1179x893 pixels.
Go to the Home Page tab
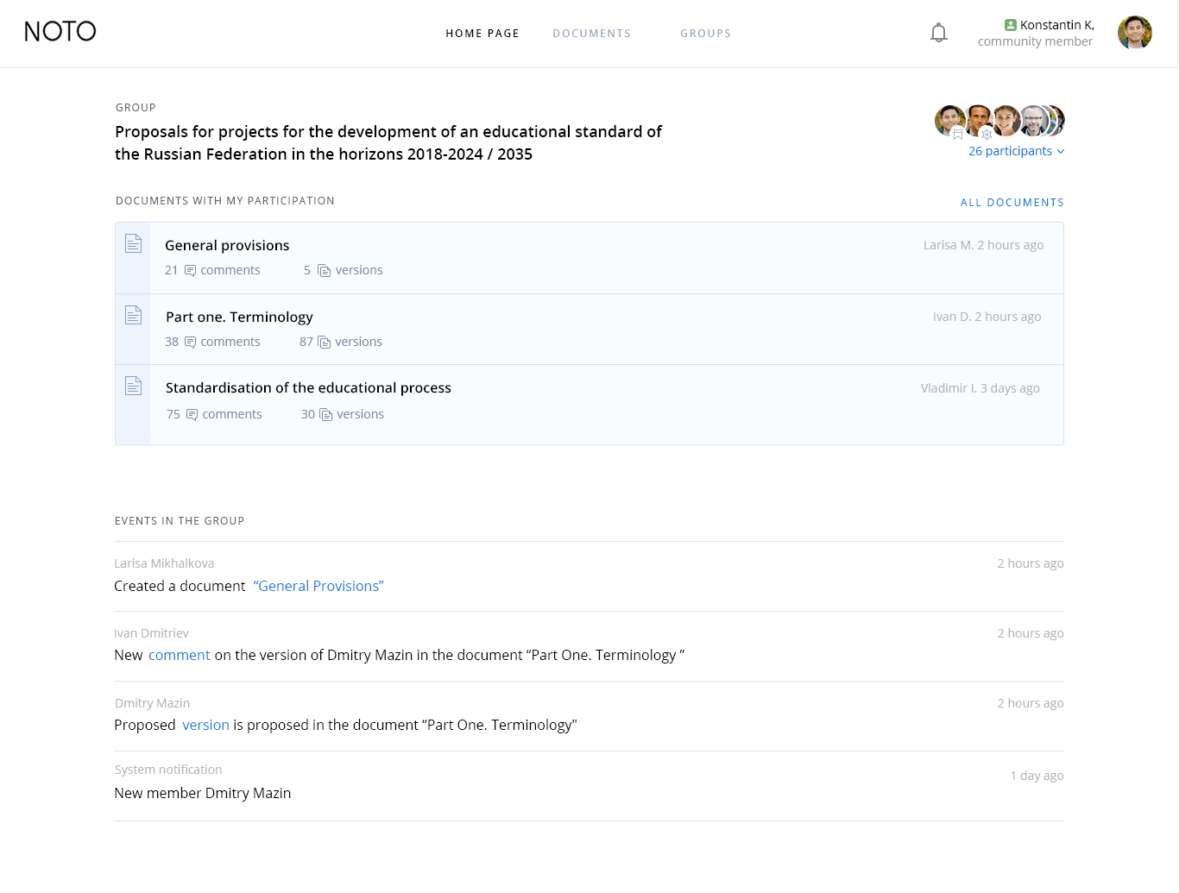pos(482,34)
